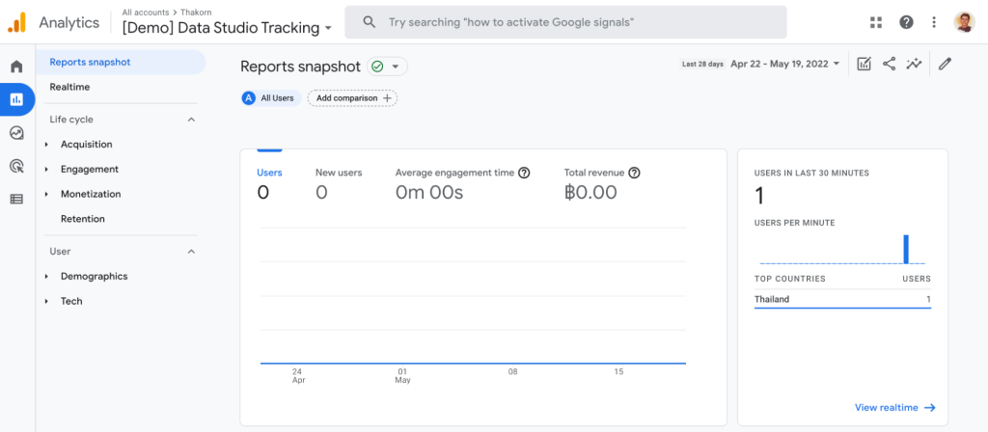Expand the Demographics tree item

coord(46,277)
